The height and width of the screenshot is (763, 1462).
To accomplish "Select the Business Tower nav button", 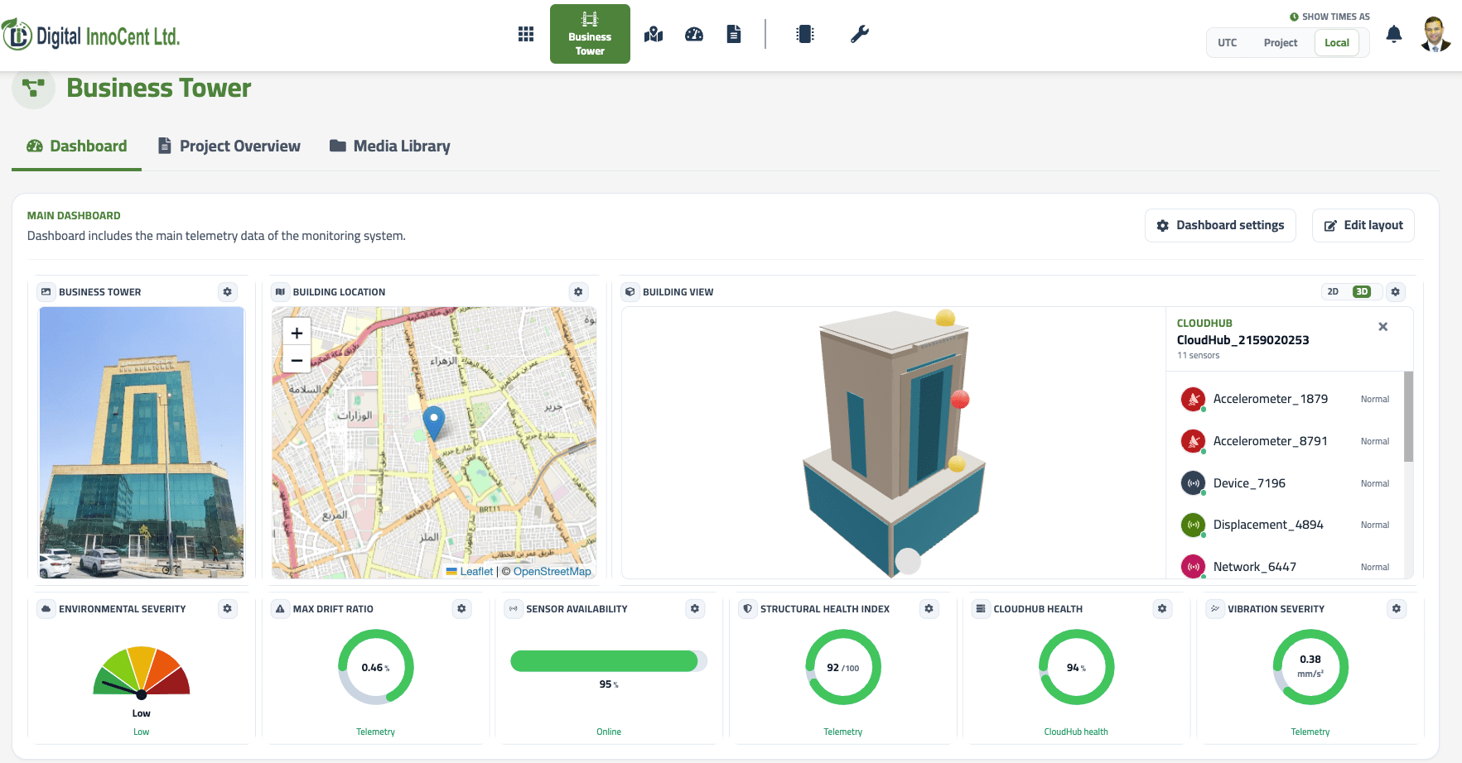I will [590, 34].
